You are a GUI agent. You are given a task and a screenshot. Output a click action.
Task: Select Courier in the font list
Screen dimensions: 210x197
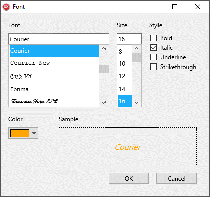point(54,51)
